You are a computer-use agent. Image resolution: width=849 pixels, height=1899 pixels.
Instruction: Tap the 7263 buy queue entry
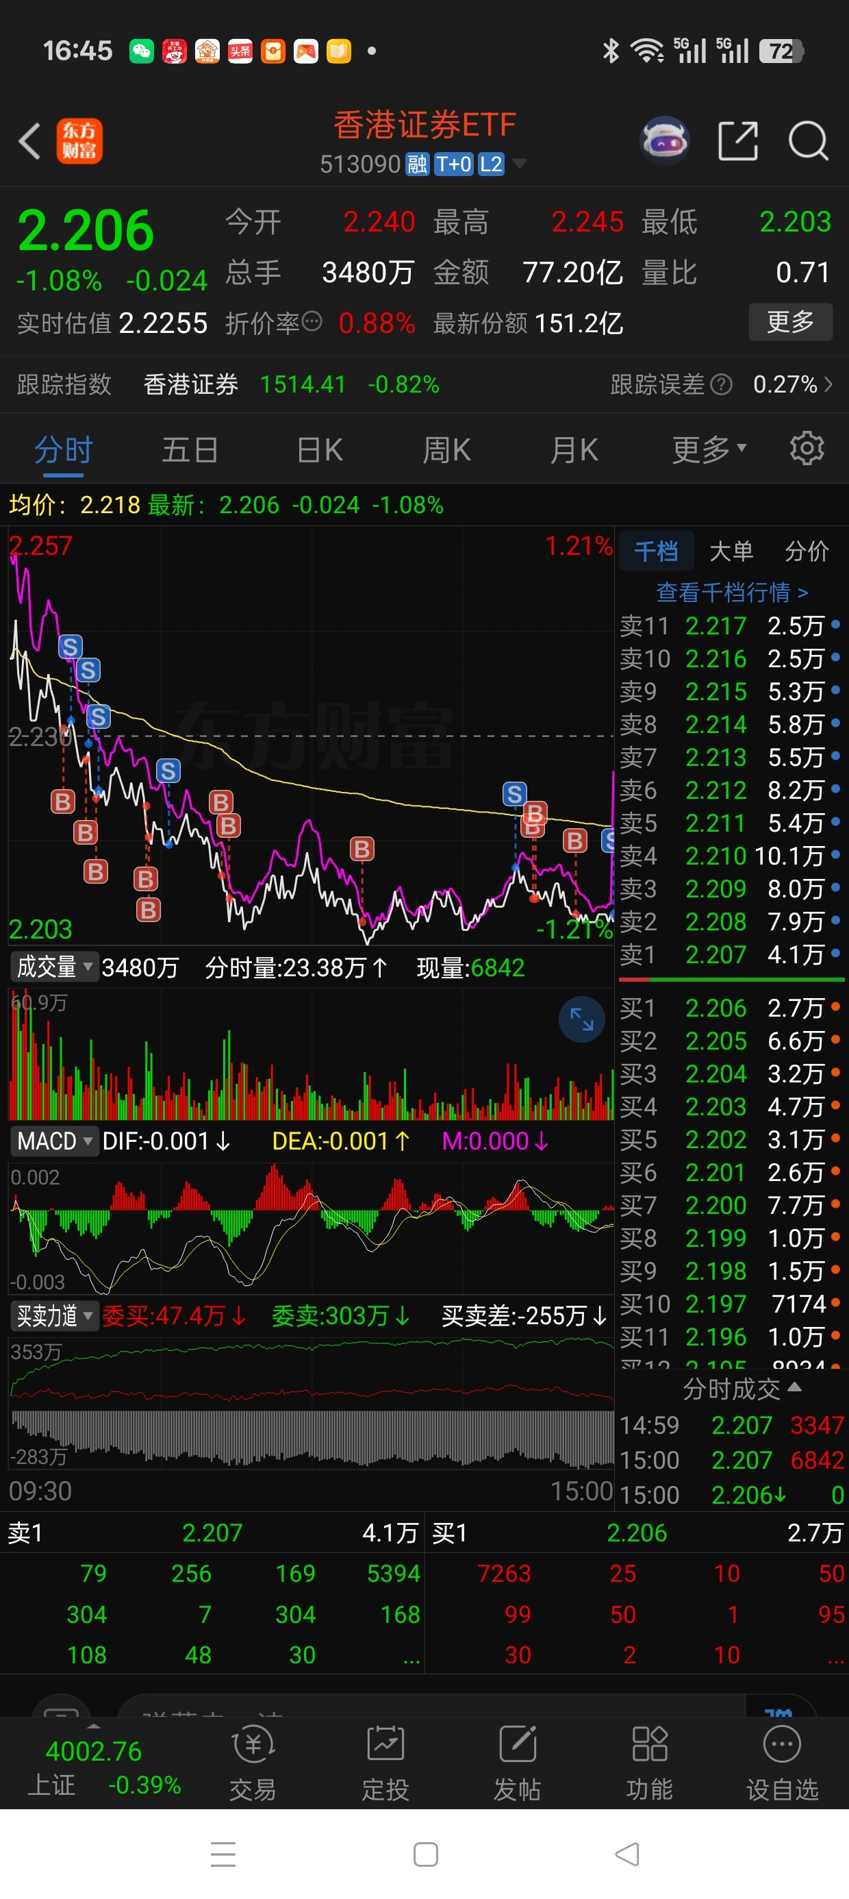(503, 1573)
